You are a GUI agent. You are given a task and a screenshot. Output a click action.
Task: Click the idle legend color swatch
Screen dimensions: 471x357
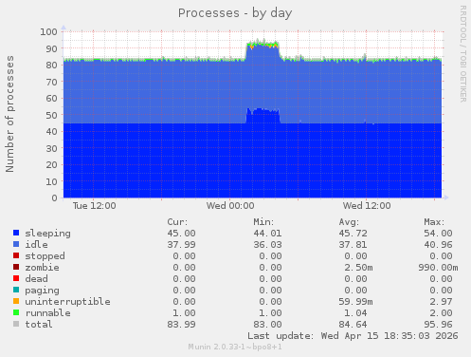[x=16, y=244]
